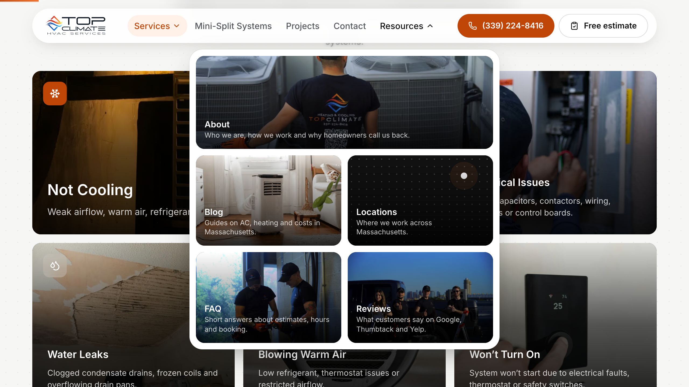Open the Electrical Issues card
This screenshot has height=387, width=689.
click(578, 153)
